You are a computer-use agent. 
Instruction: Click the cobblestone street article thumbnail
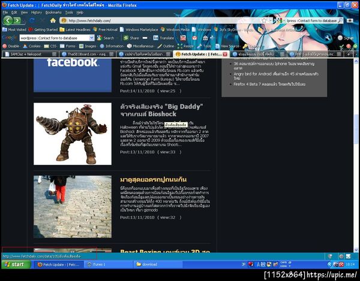click(73, 207)
